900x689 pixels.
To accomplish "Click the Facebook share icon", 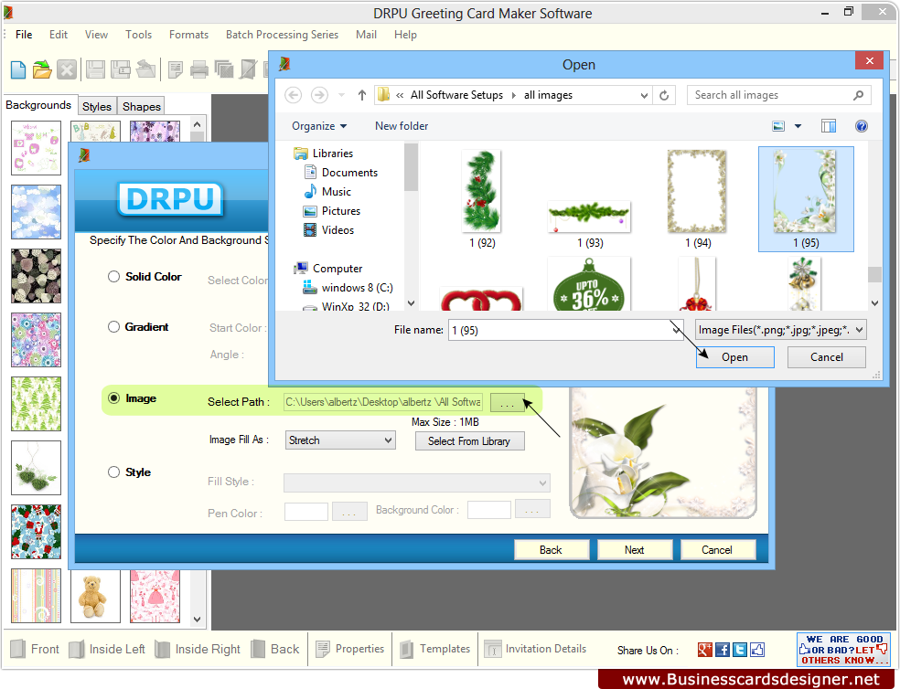I will [723, 650].
